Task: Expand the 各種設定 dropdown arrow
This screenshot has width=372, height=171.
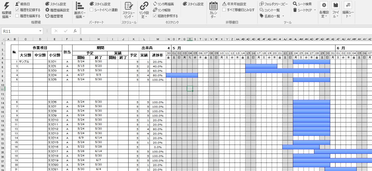Action: tap(326, 16)
